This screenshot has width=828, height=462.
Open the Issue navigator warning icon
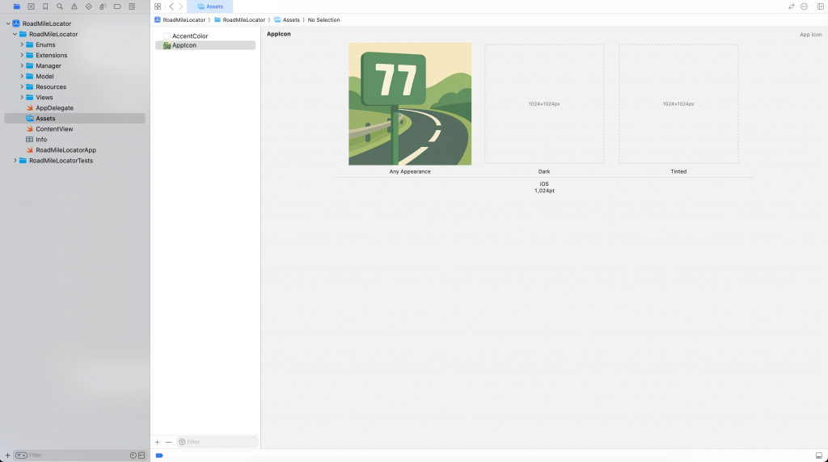click(x=74, y=6)
